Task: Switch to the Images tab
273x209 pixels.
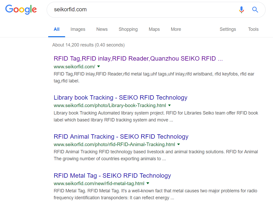Action: 78,29
